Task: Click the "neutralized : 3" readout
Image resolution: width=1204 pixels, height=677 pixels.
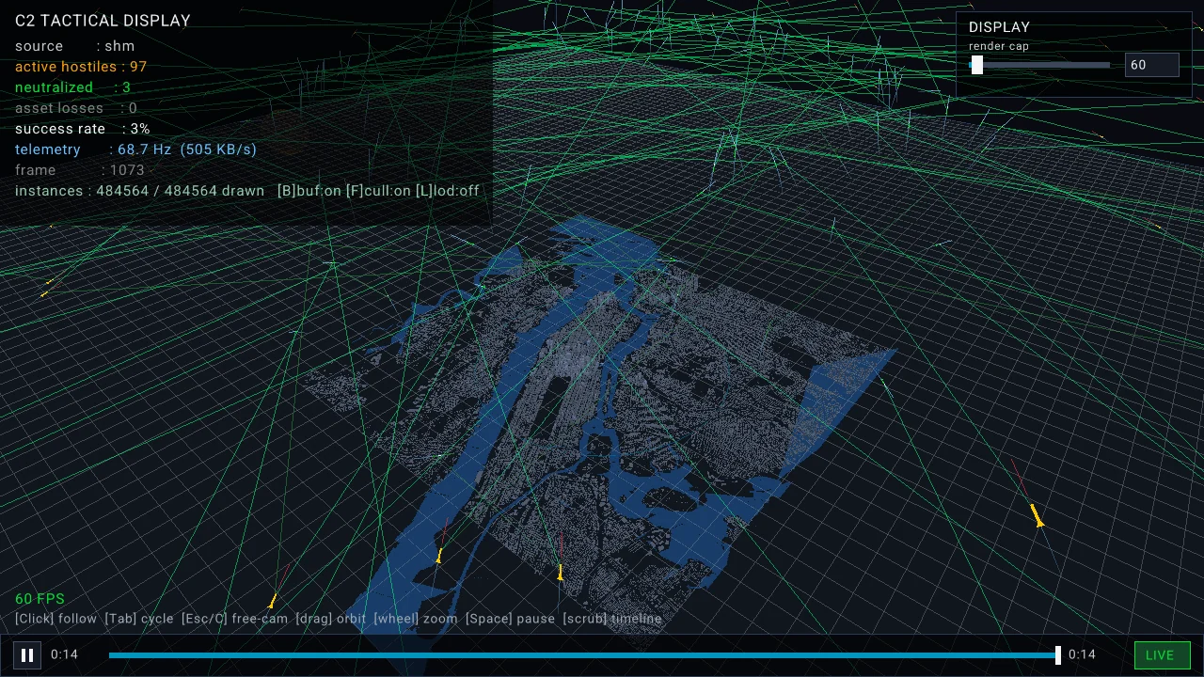Action: coord(72,87)
